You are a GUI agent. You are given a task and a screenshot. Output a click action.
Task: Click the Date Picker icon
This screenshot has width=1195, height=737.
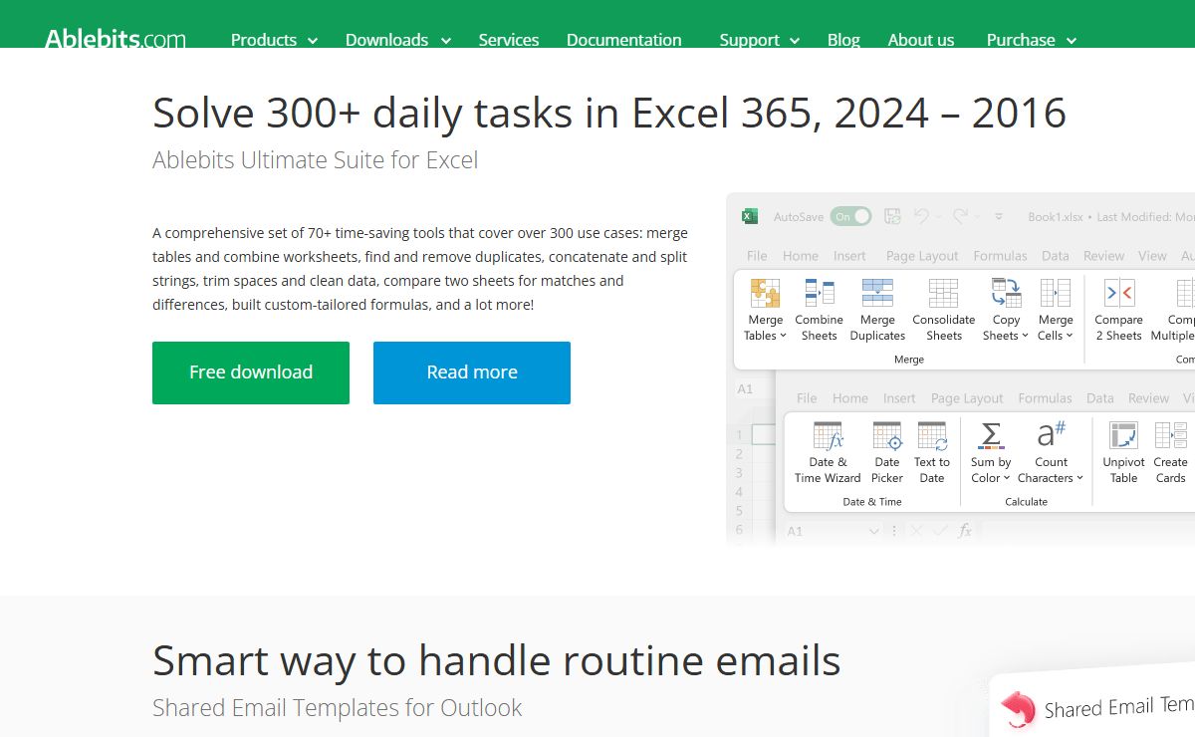coord(887,436)
